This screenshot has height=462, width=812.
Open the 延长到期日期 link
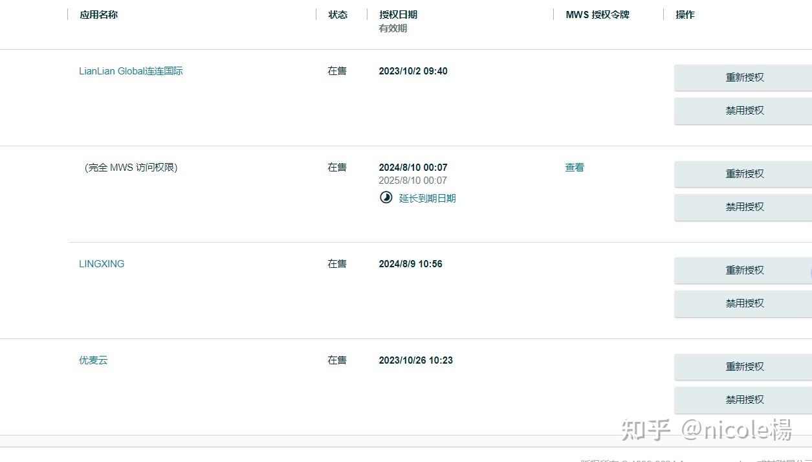pos(427,199)
